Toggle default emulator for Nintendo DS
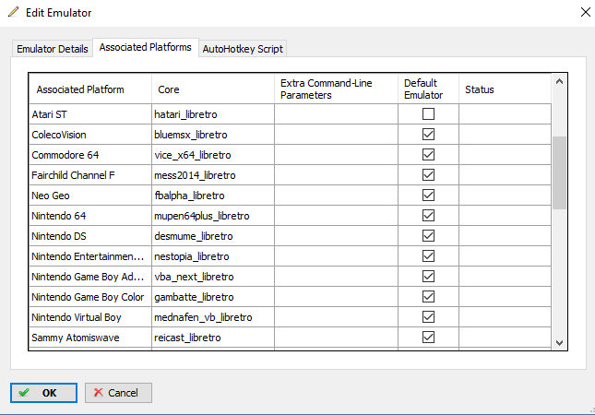 [x=428, y=235]
